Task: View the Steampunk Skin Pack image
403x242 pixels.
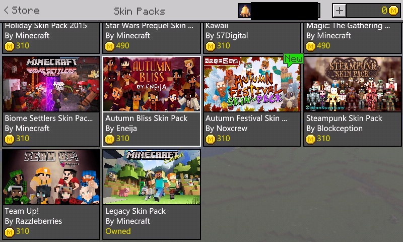Action: [x=352, y=84]
